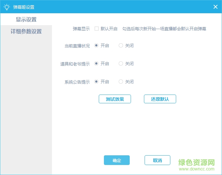Select 关闭 for 当前直播状况

click(x=121, y=46)
